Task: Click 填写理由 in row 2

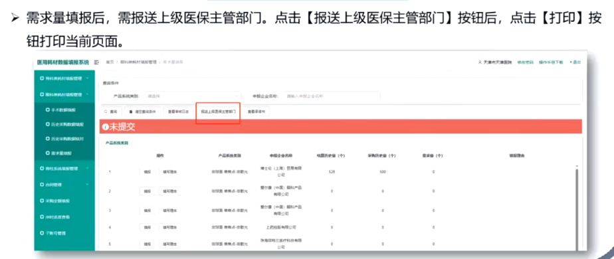Action: 169,191
